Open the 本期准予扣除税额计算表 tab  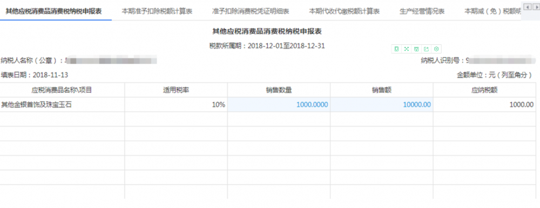157,11
